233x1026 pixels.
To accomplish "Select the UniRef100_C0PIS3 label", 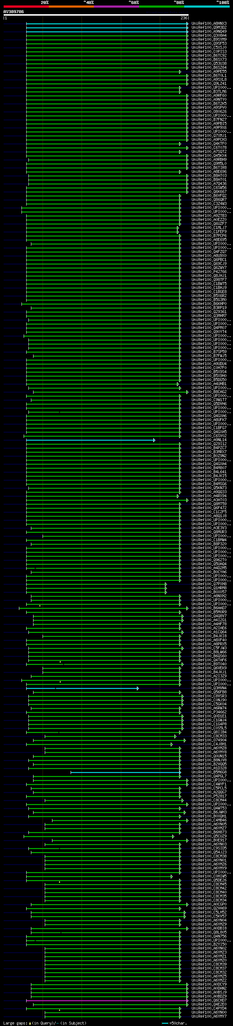I will coord(209,51).
